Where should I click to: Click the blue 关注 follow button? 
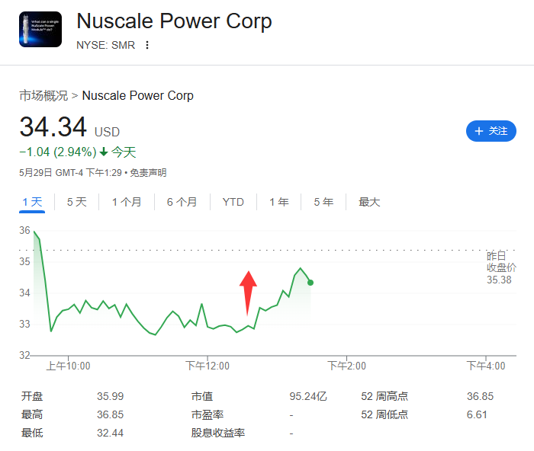click(491, 131)
